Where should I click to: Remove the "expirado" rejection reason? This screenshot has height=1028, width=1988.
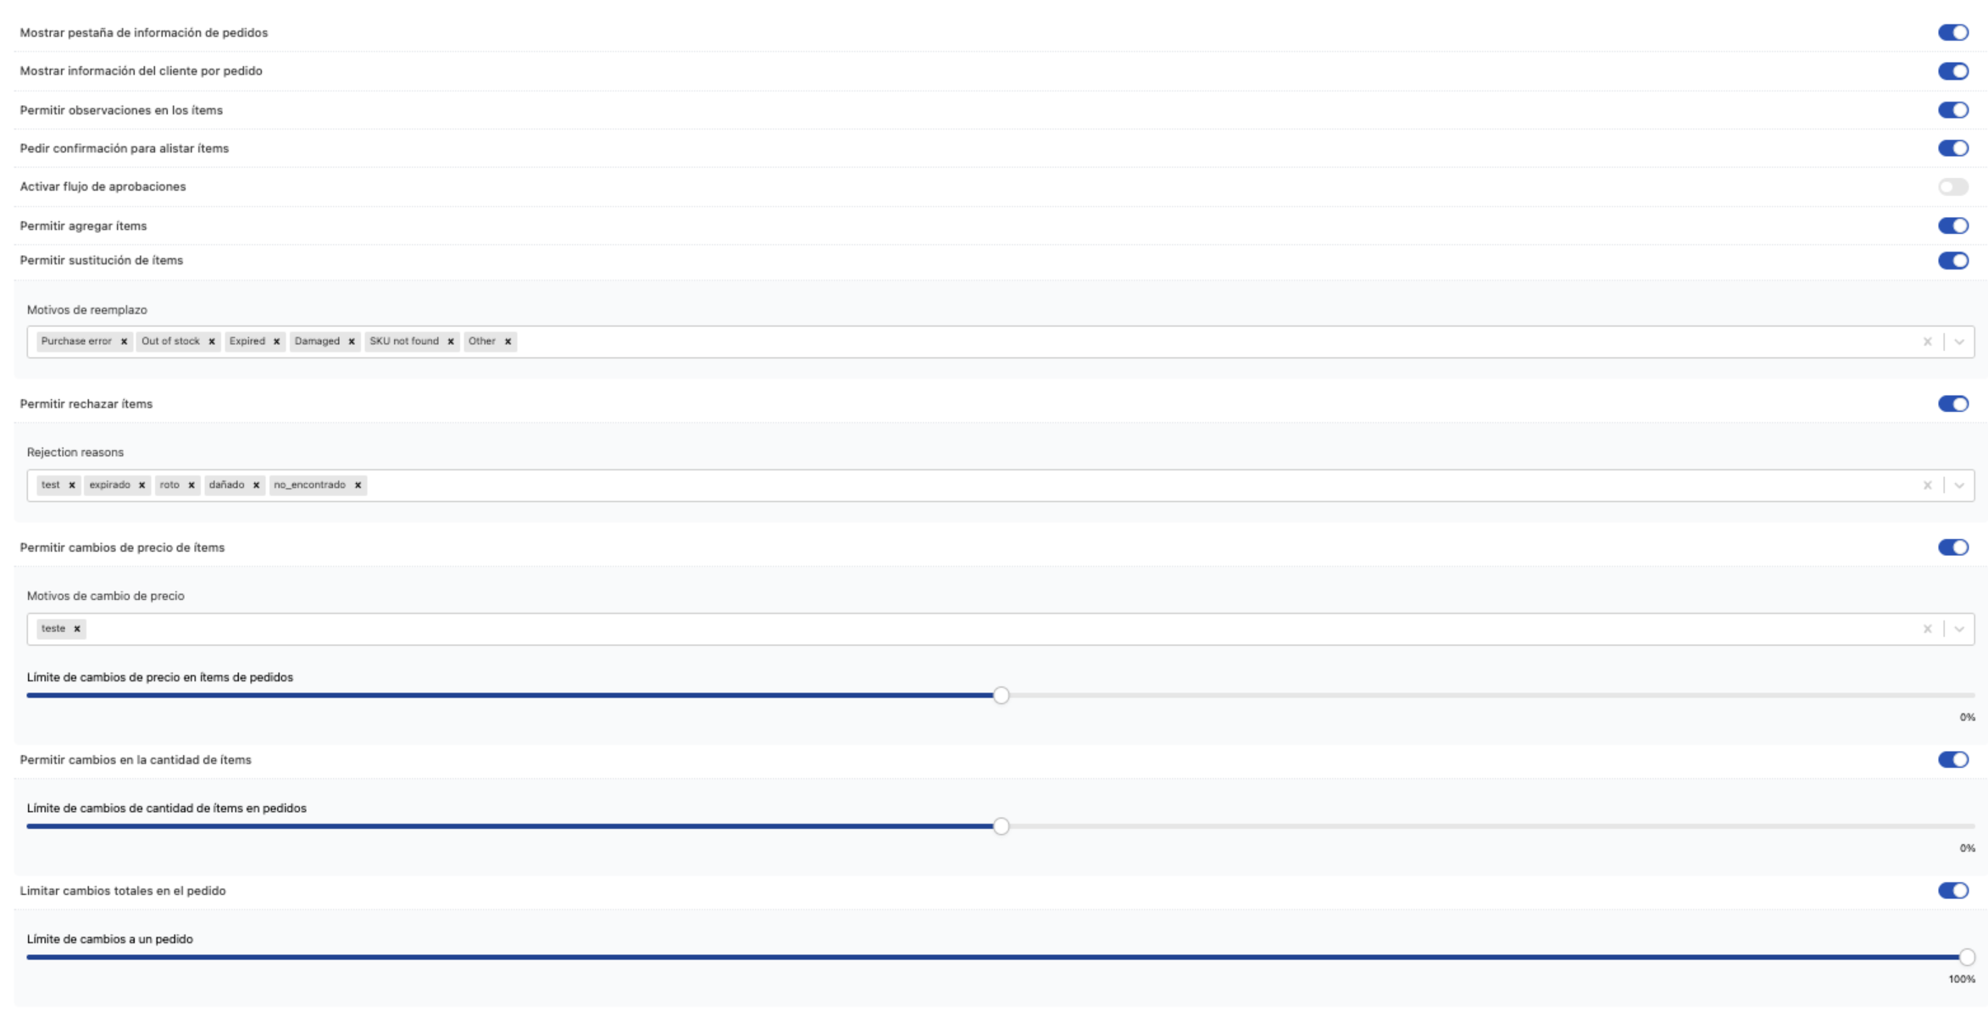click(x=141, y=485)
